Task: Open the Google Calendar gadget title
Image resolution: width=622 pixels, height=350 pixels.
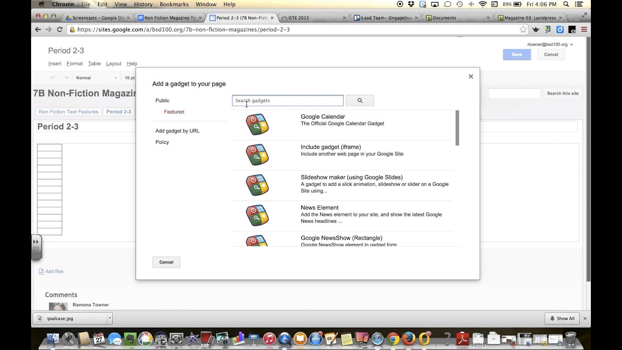Action: pos(323,117)
